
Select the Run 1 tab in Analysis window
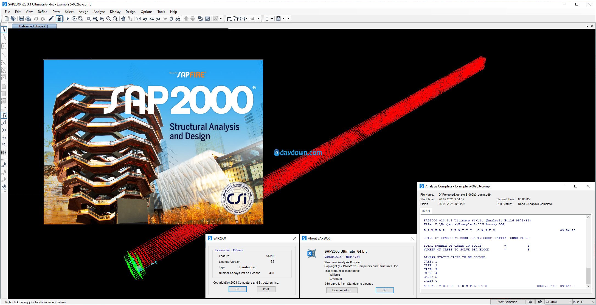[426, 211]
